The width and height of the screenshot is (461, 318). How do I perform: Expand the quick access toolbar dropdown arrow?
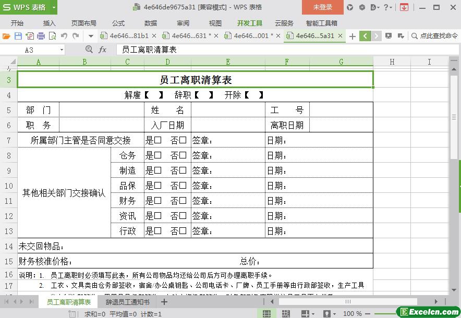click(91, 36)
